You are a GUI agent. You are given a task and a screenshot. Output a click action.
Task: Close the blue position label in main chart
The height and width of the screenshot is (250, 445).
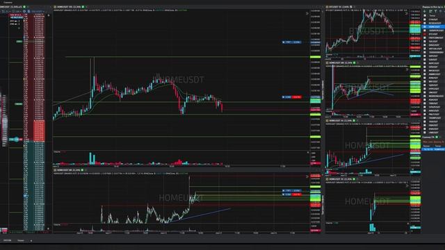283,97
